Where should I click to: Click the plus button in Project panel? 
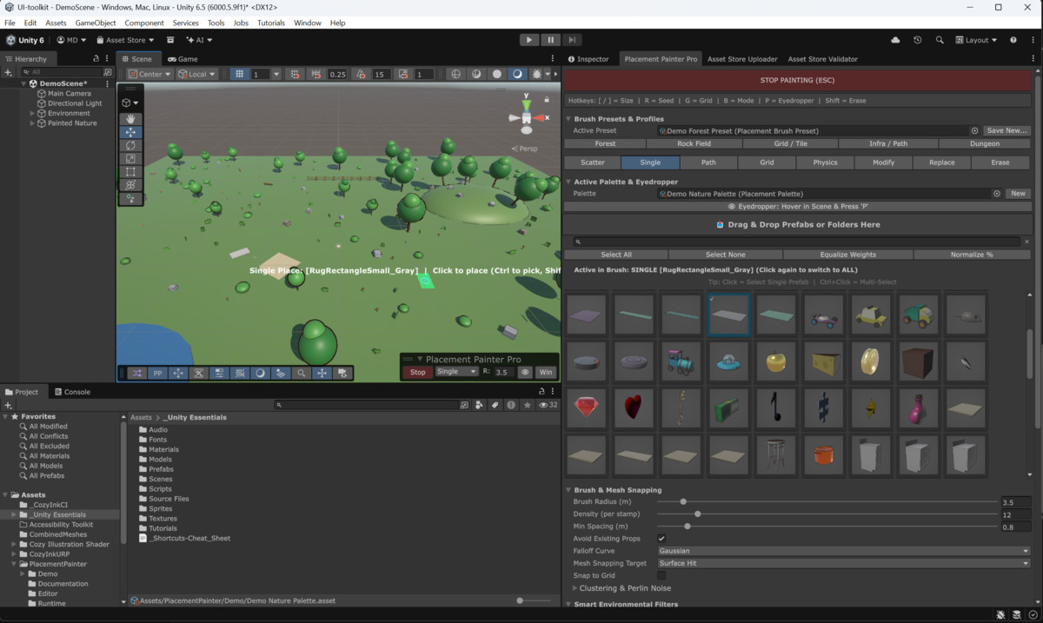click(x=9, y=405)
